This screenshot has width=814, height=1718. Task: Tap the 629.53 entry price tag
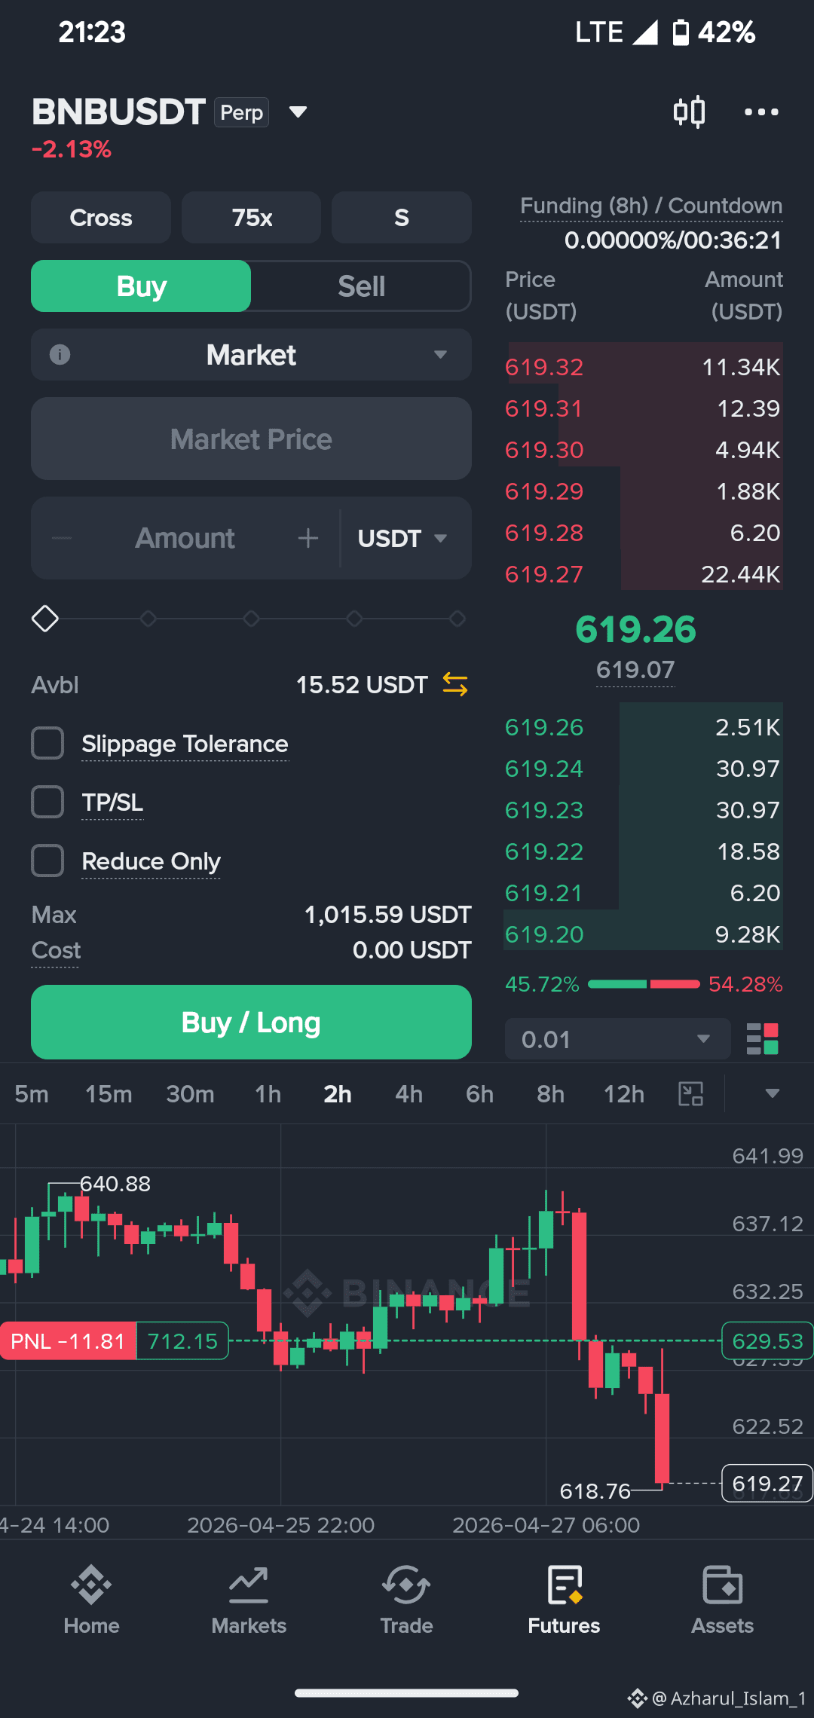pos(767,1341)
